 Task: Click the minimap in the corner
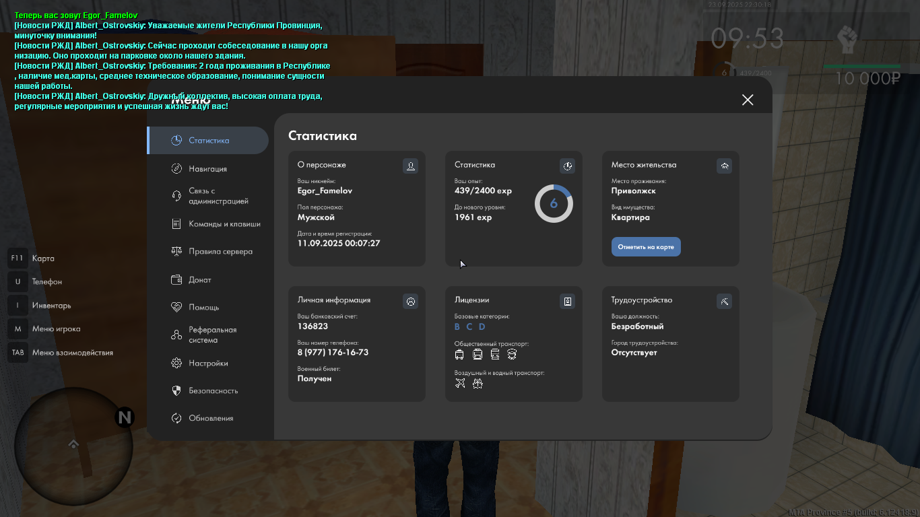pyautogui.click(x=73, y=446)
